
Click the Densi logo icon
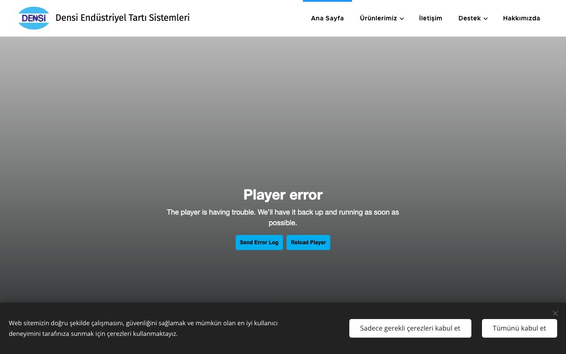pyautogui.click(x=34, y=18)
